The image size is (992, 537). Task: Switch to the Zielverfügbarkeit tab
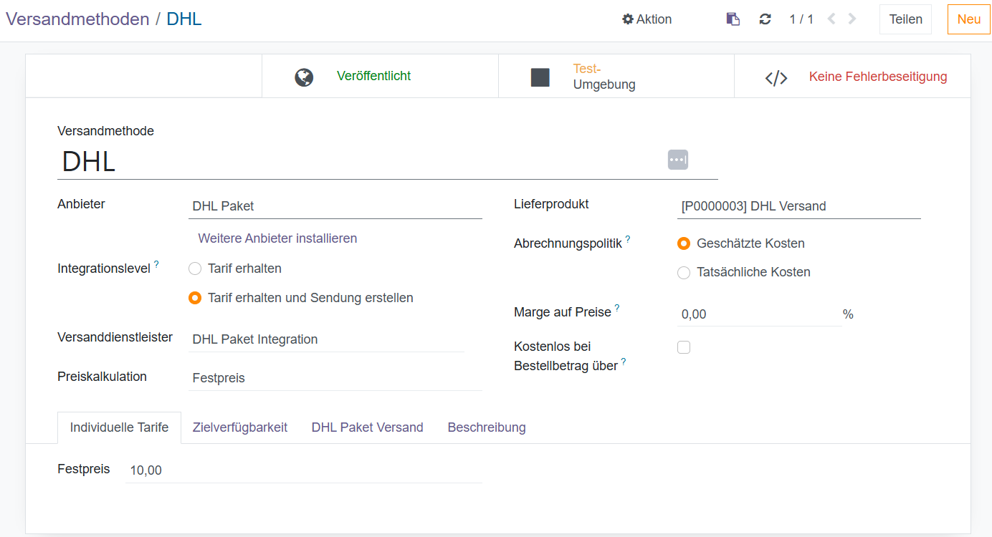coord(240,427)
